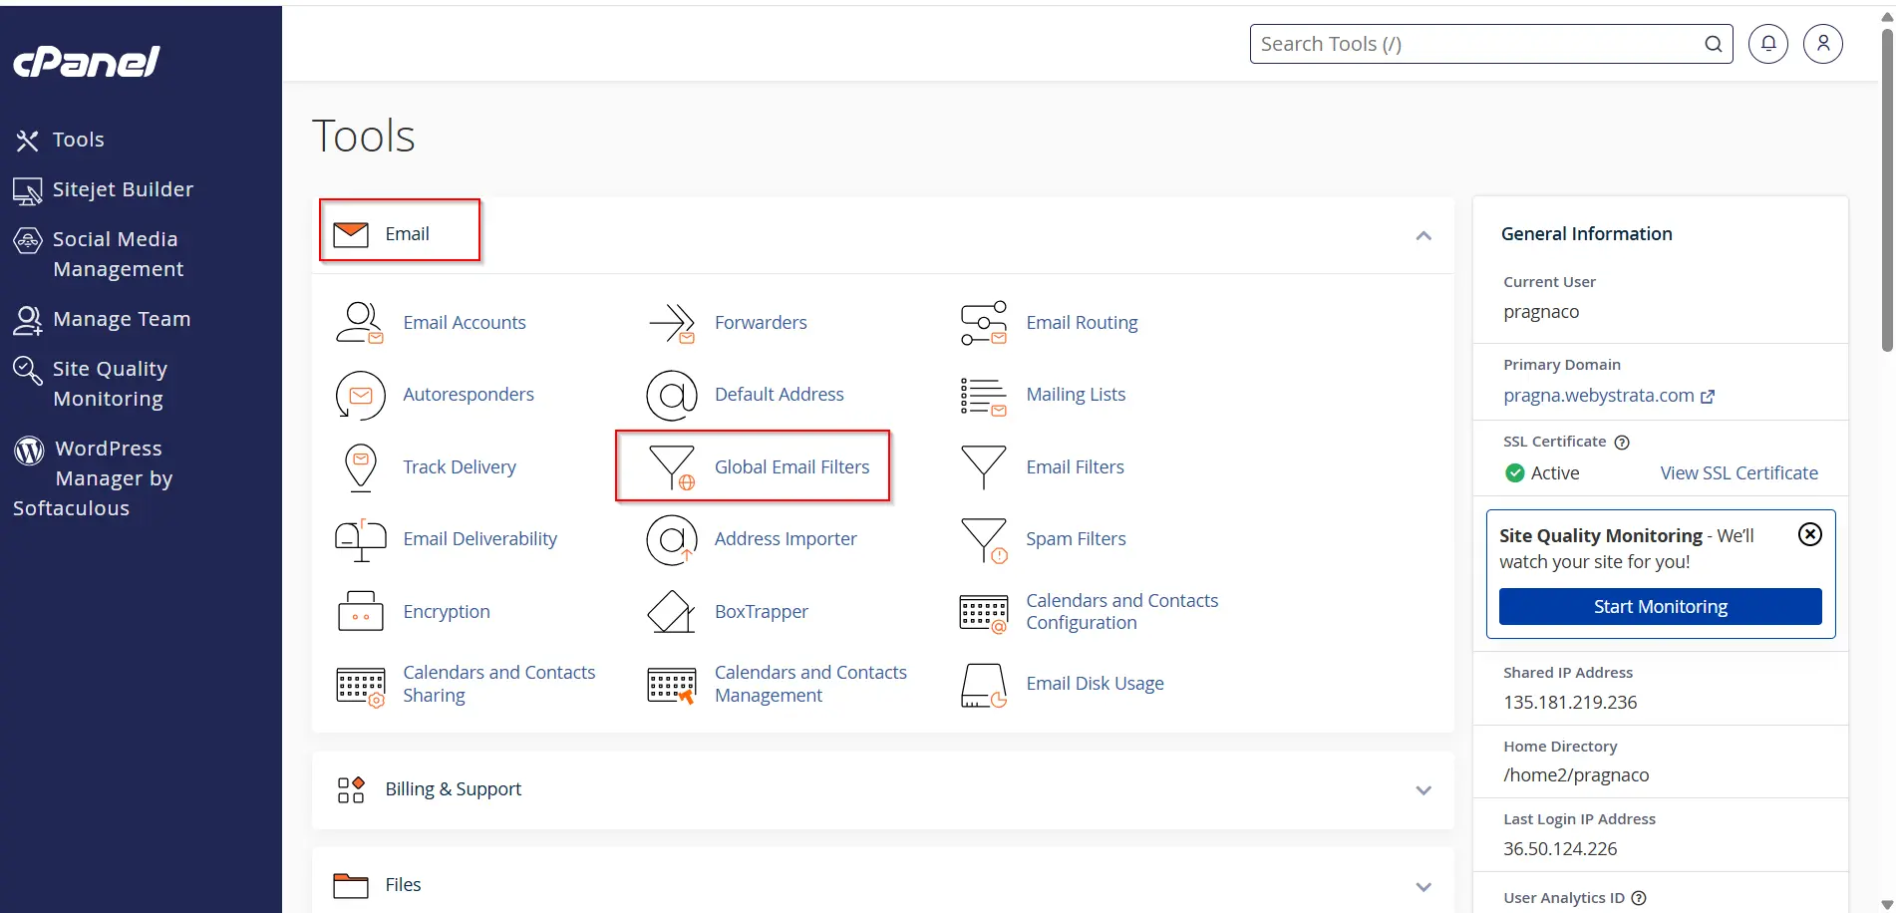Click the Email Accounts icon
The image size is (1896, 913).
click(360, 323)
